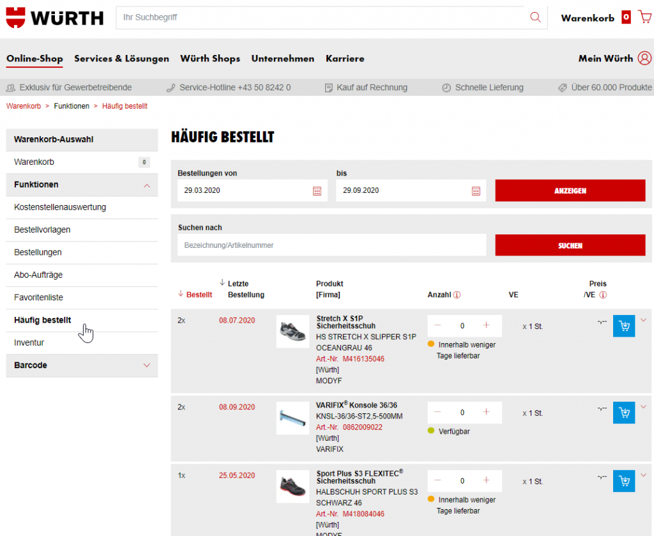Increase quantity for VARIFIX Konsole
The height and width of the screenshot is (536, 654).
pyautogui.click(x=486, y=412)
